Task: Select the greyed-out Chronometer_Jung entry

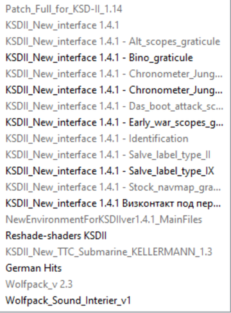Action: (114, 74)
